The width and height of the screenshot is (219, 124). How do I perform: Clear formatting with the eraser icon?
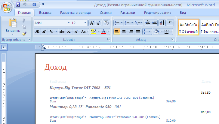click(x=106, y=23)
